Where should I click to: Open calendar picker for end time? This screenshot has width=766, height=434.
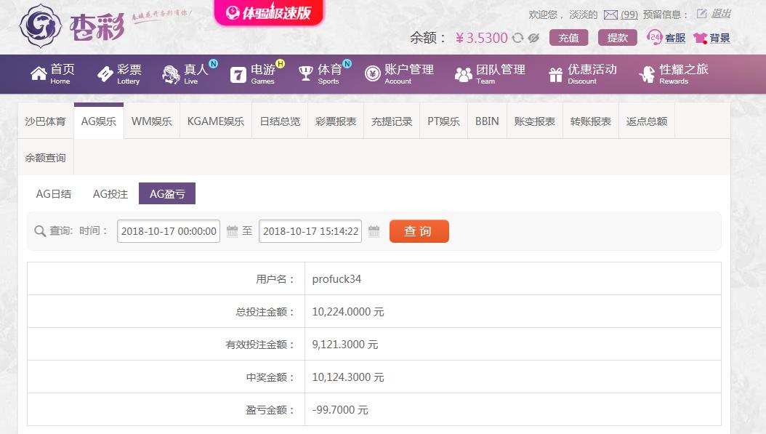coord(374,231)
